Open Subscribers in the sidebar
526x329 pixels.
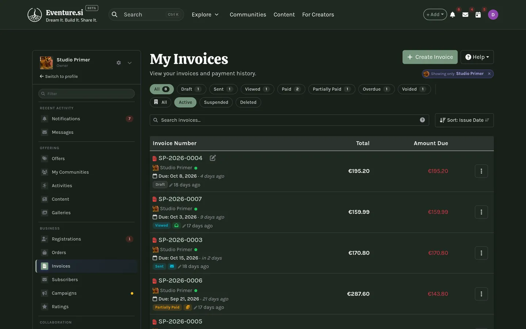[x=87, y=280]
